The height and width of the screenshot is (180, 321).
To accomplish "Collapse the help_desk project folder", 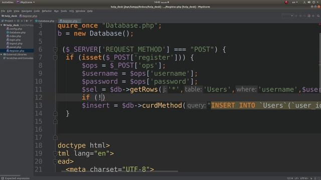I will [x=2, y=25].
